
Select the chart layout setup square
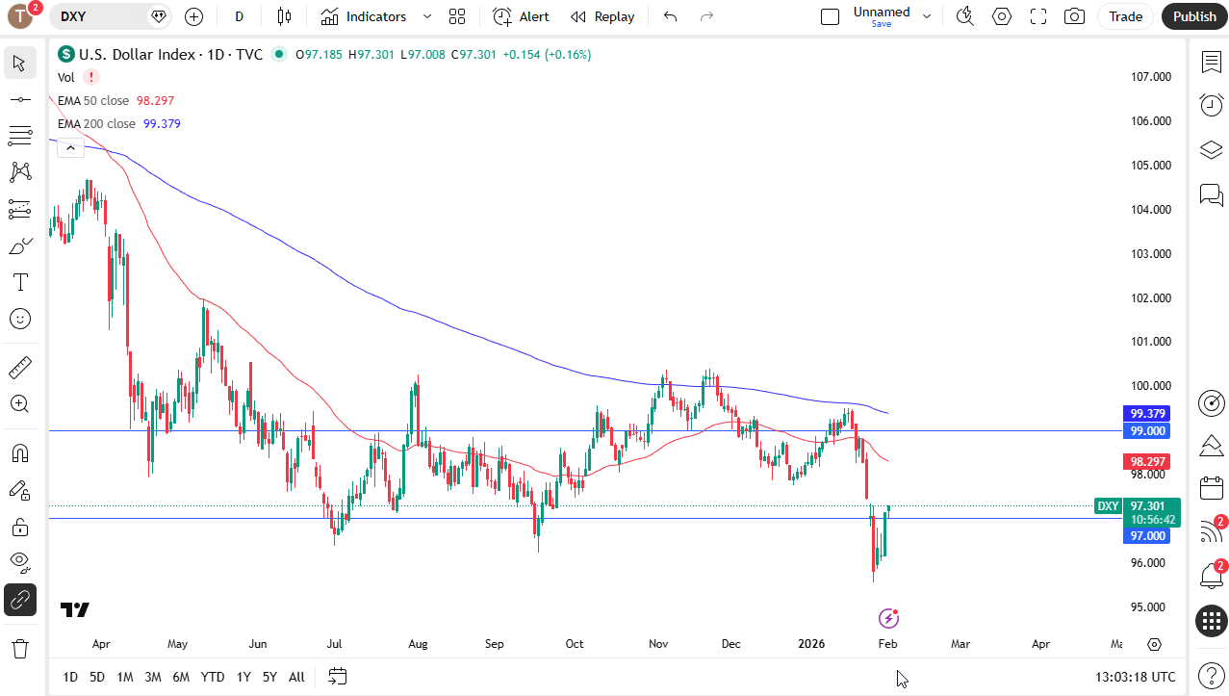[830, 16]
